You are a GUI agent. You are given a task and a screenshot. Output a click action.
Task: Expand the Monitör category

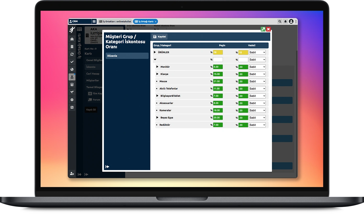(x=157, y=67)
